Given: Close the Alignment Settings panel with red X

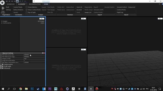Looking at the screenshot, I should (44, 53).
